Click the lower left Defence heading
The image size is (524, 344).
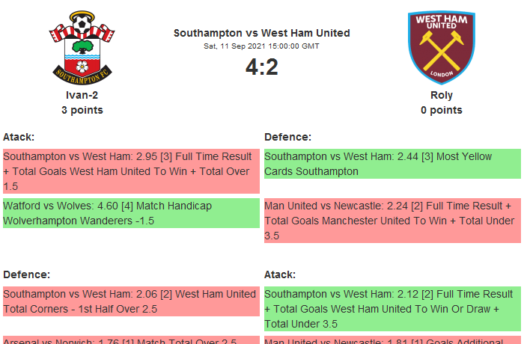point(26,274)
